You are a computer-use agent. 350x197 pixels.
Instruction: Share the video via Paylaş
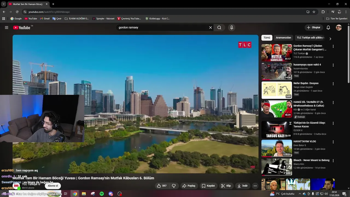click(x=189, y=186)
